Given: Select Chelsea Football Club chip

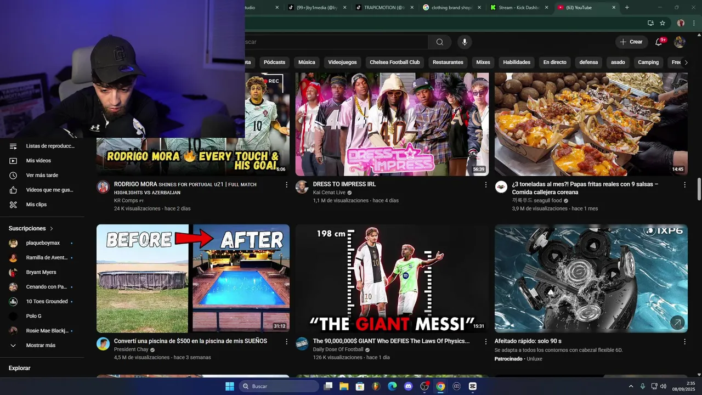Looking at the screenshot, I should pyautogui.click(x=395, y=63).
